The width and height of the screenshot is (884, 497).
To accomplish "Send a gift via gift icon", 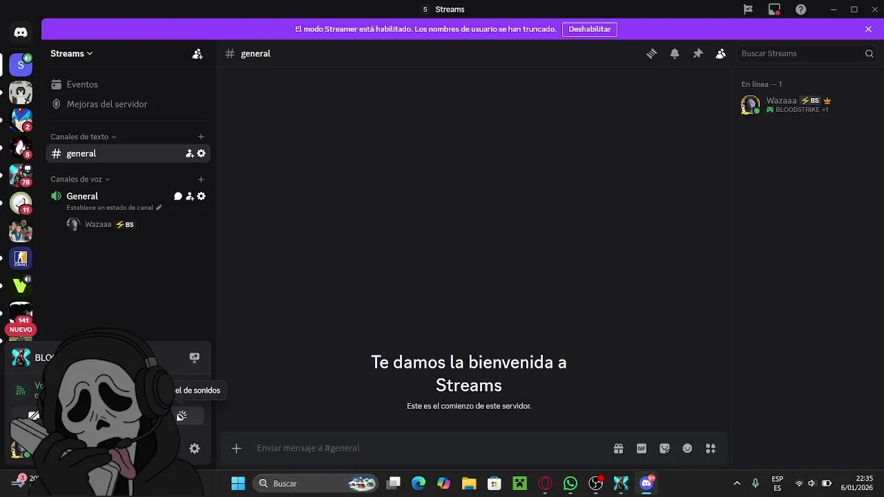I will (x=618, y=449).
